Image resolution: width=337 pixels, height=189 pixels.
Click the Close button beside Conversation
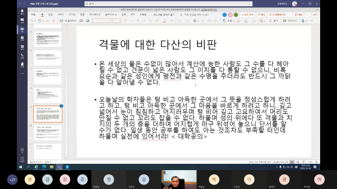(x=315, y=15)
